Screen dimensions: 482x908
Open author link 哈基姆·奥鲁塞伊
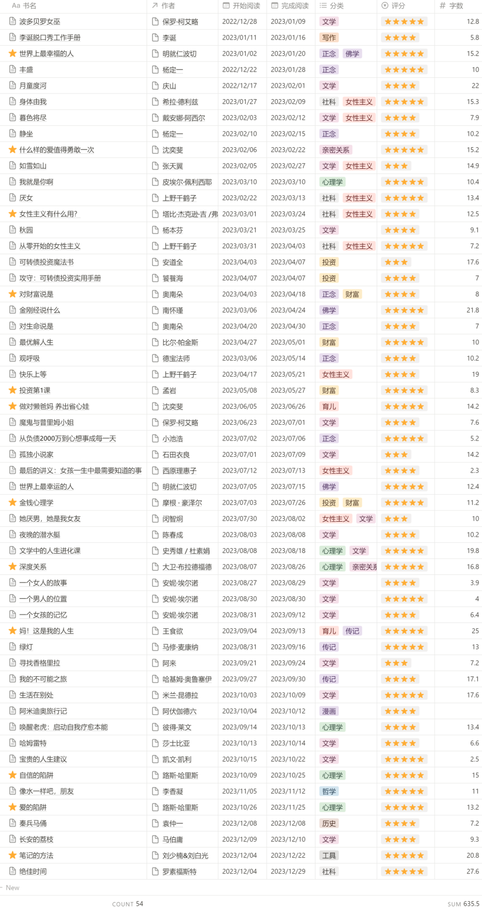pos(187,679)
